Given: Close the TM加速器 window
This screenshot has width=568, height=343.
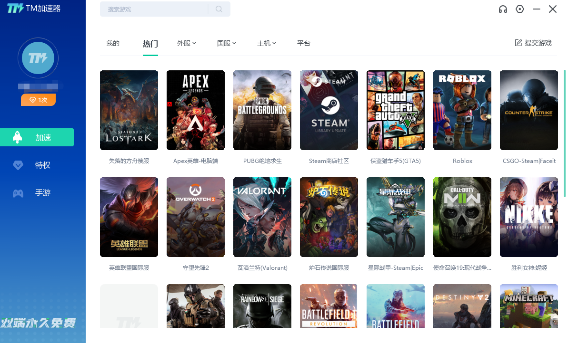Looking at the screenshot, I should pyautogui.click(x=552, y=9).
